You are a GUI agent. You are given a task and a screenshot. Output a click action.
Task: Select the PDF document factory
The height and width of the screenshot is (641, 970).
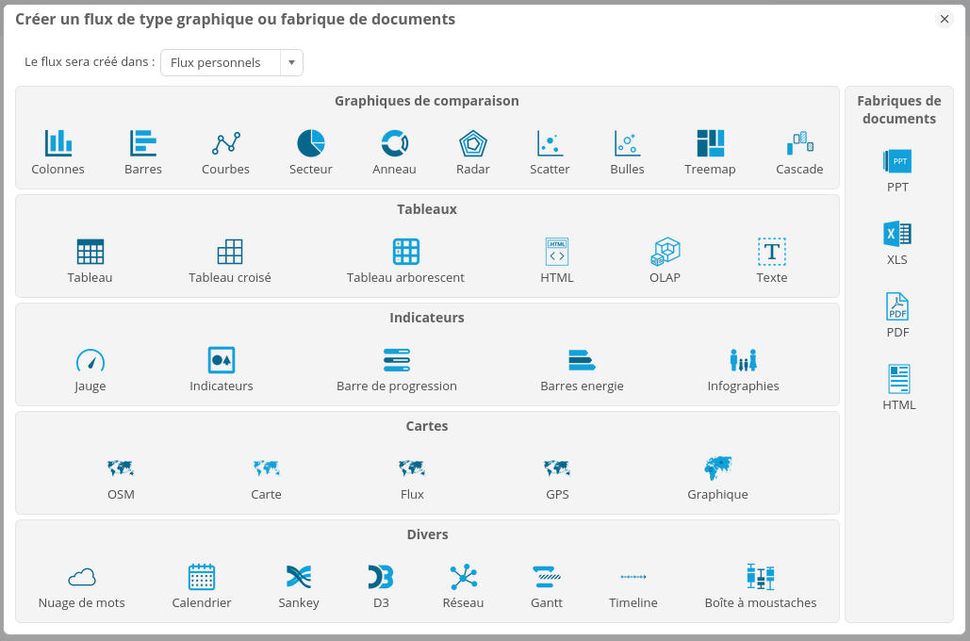[896, 307]
